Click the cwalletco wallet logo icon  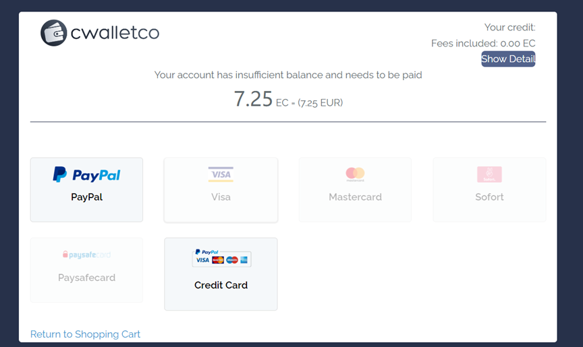(54, 32)
